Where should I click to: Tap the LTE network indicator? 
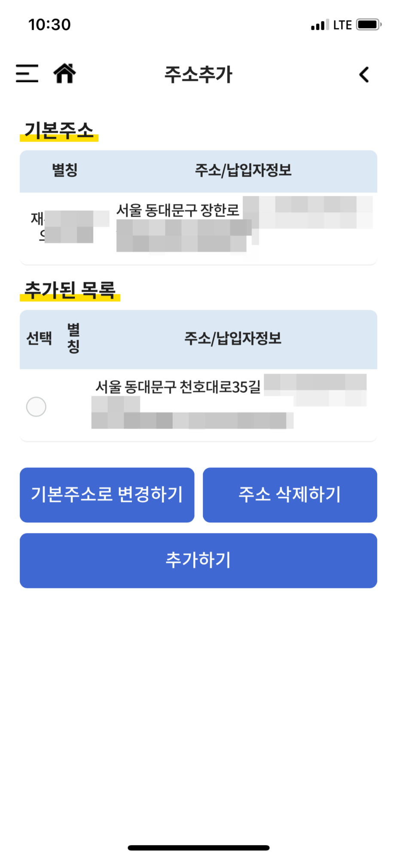(342, 25)
